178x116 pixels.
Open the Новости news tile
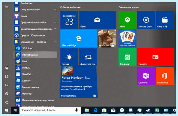point(155,57)
